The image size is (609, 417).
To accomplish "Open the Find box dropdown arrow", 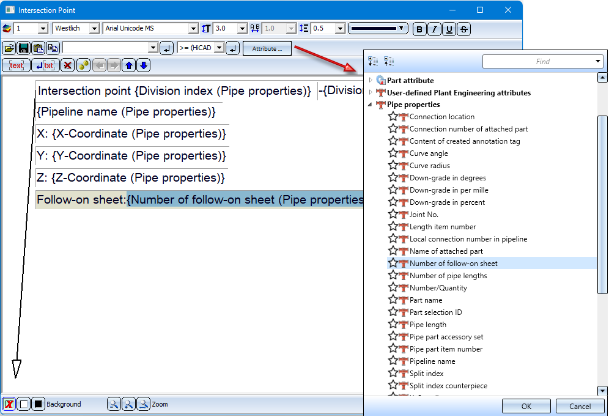I will [x=598, y=61].
